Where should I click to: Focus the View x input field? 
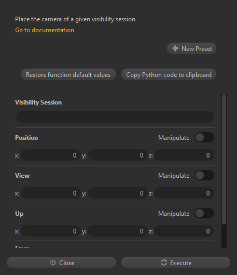pyautogui.click(x=51, y=193)
